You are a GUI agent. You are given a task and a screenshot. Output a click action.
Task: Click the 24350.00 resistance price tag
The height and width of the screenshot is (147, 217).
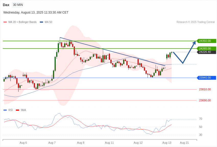206,41
